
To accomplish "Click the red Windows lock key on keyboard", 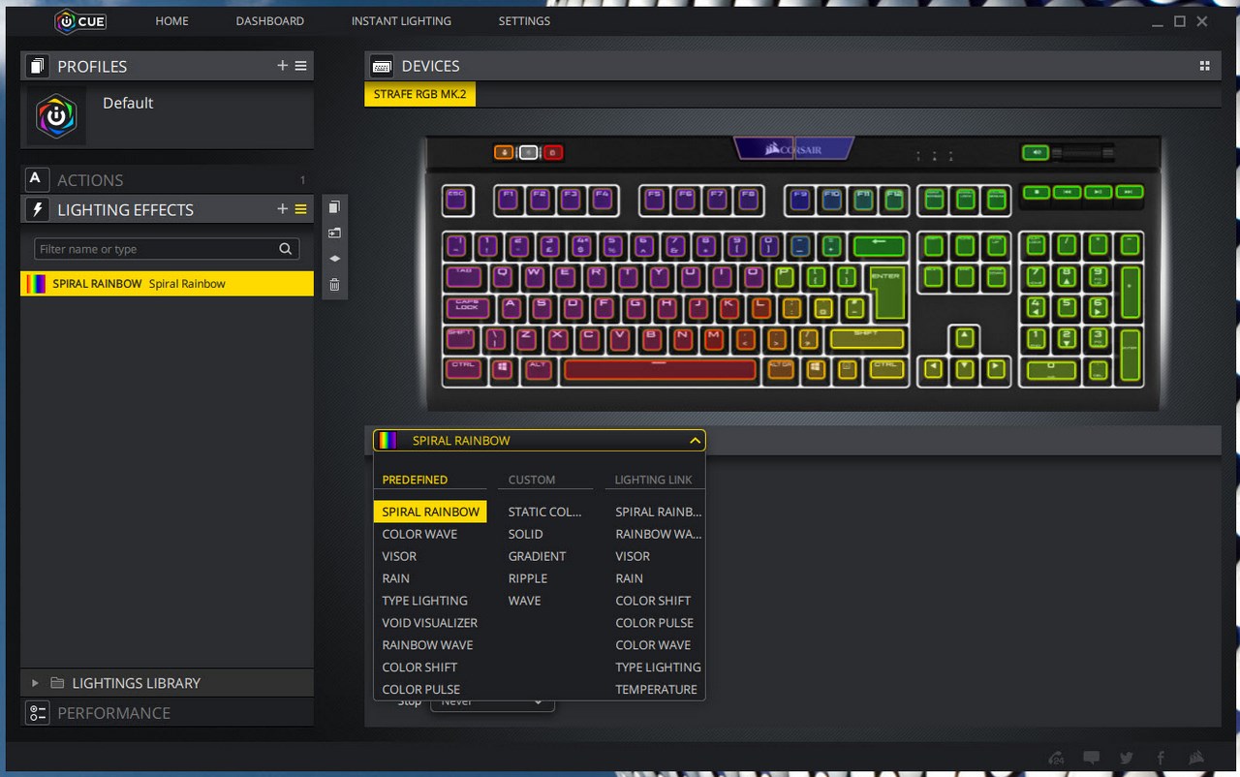I will [553, 152].
